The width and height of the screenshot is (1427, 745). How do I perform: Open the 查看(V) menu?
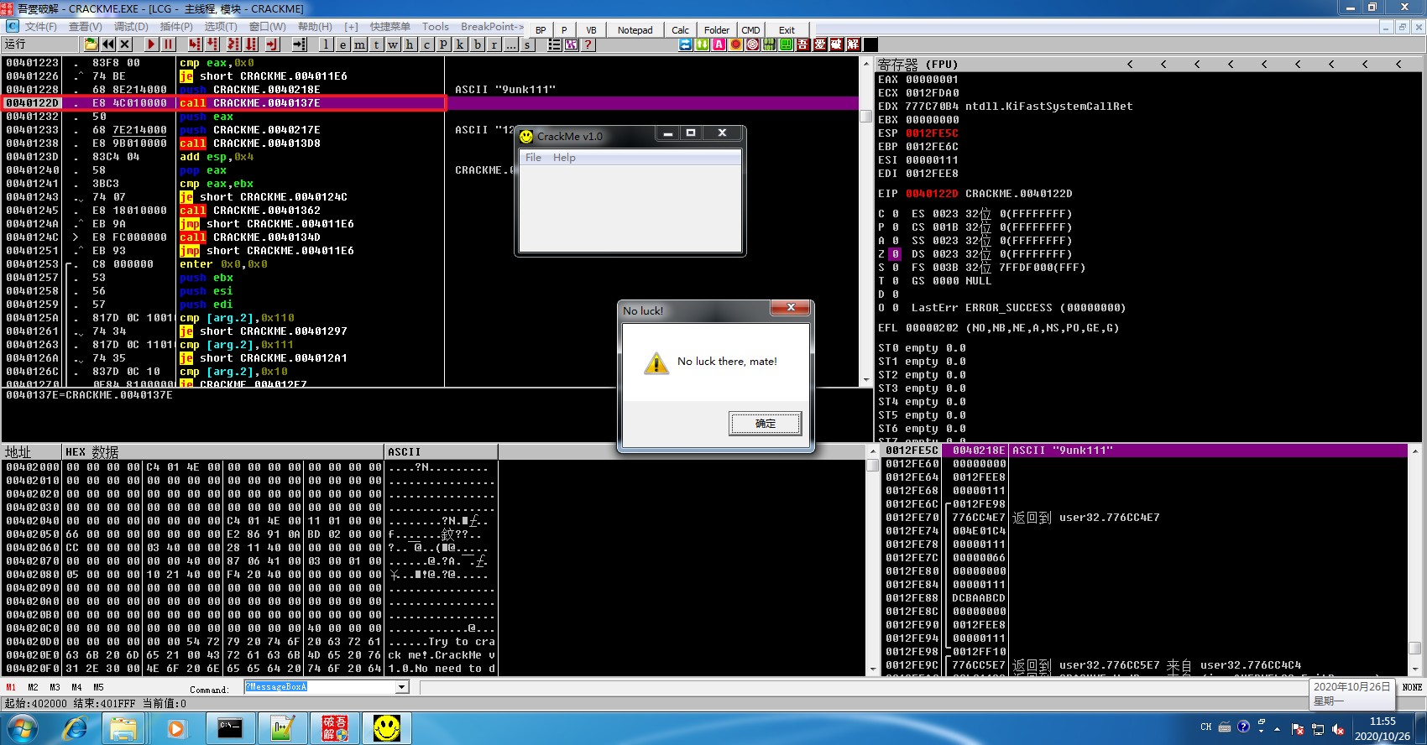coord(85,27)
